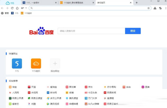Open the downloads/transfer arrows icon
This screenshot has height=108, width=167.
click(x=160, y=8)
